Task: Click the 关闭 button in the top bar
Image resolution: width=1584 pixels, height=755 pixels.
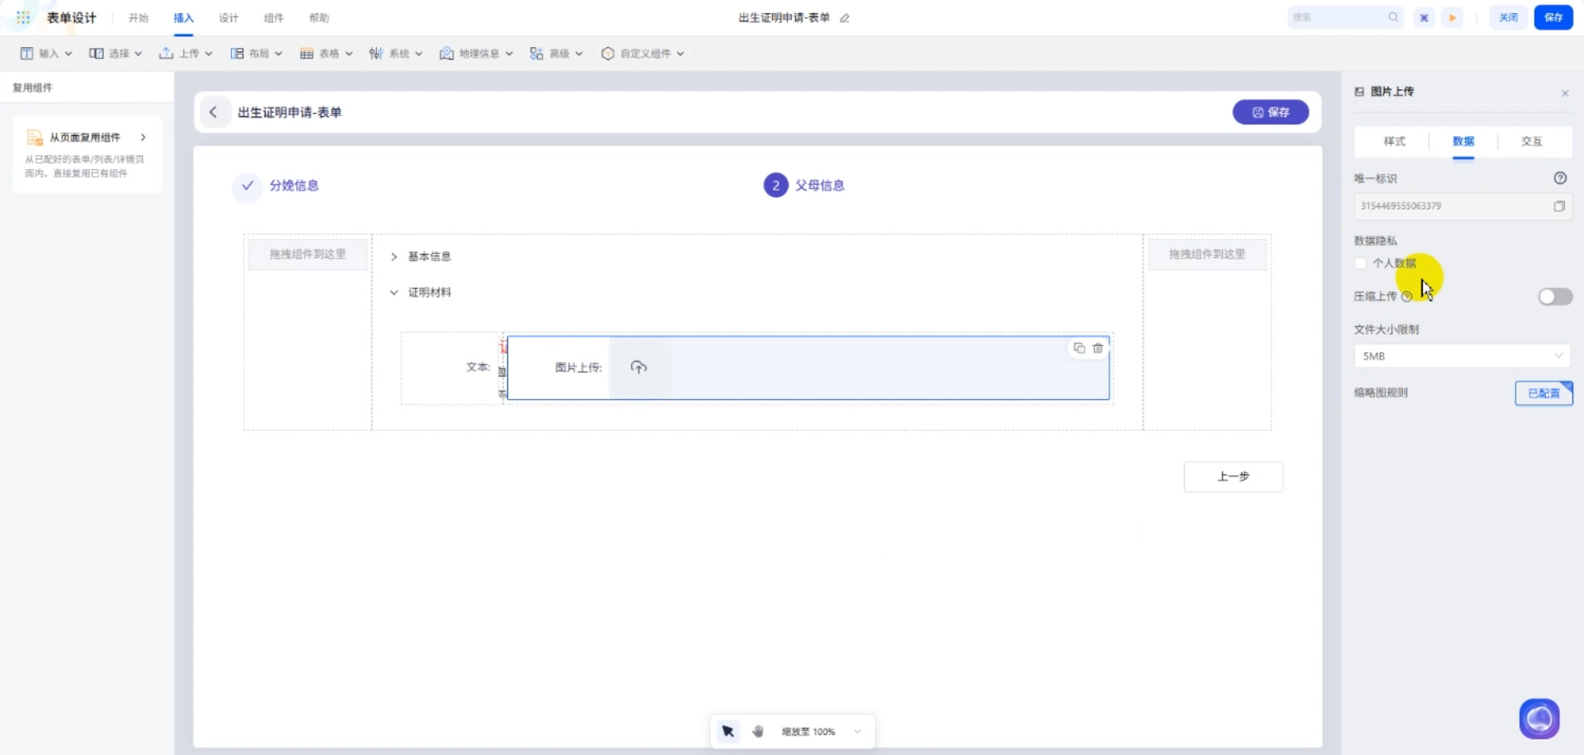Action: click(1508, 17)
